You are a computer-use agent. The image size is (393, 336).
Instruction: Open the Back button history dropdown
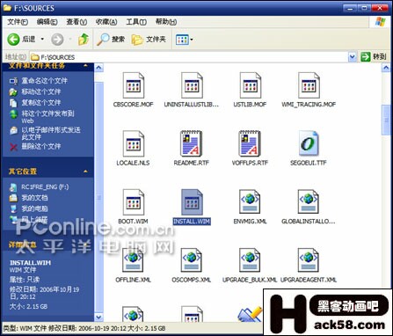pos(42,39)
